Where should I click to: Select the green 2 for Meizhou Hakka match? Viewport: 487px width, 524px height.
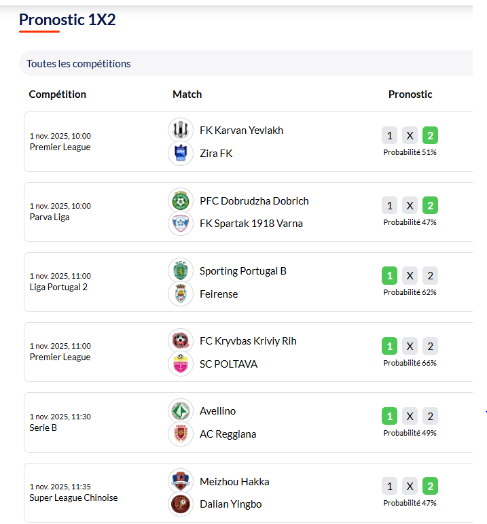[430, 486]
